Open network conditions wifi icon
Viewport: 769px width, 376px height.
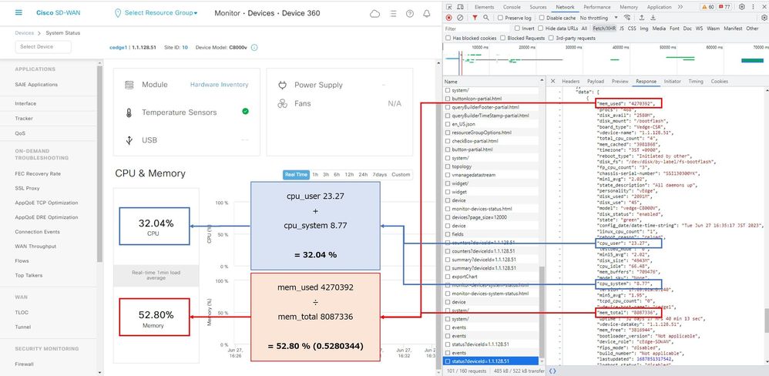click(627, 18)
